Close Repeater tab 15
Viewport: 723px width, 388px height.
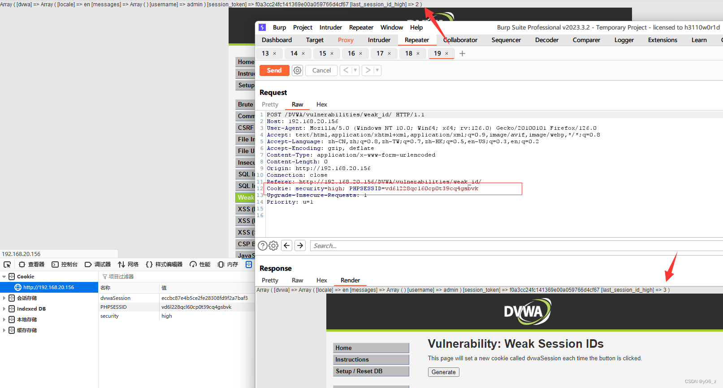tap(332, 54)
